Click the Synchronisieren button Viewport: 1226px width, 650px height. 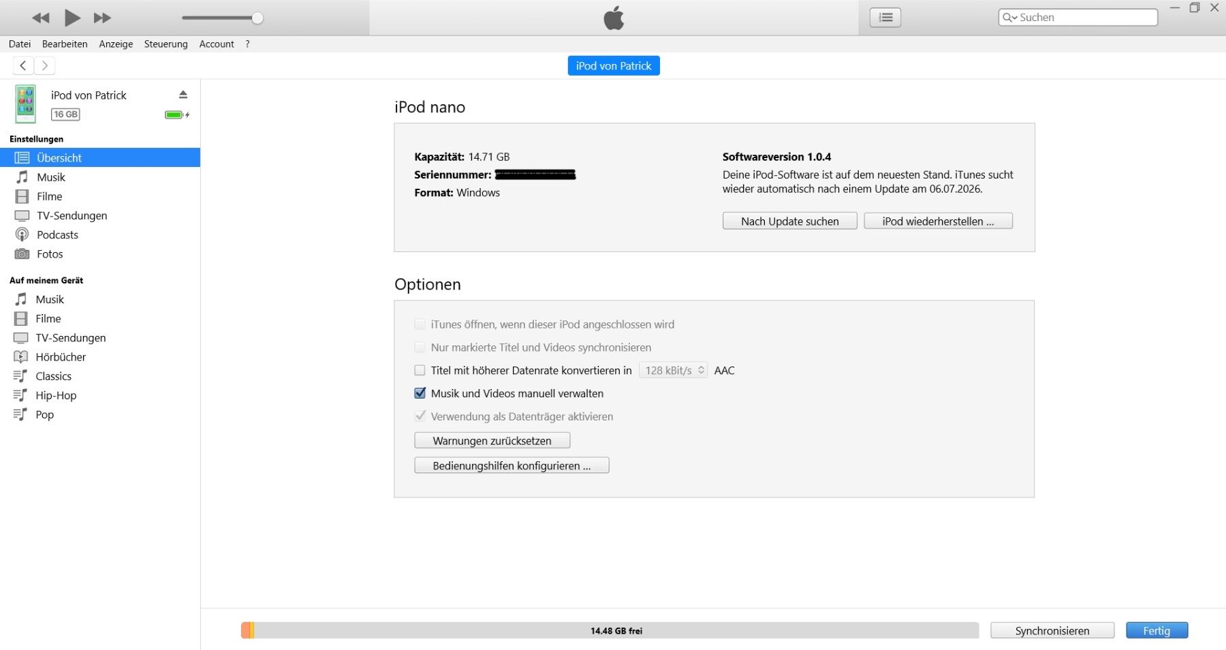pyautogui.click(x=1052, y=630)
